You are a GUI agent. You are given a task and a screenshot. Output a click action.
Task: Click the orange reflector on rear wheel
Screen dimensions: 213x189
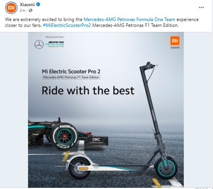click(x=83, y=168)
